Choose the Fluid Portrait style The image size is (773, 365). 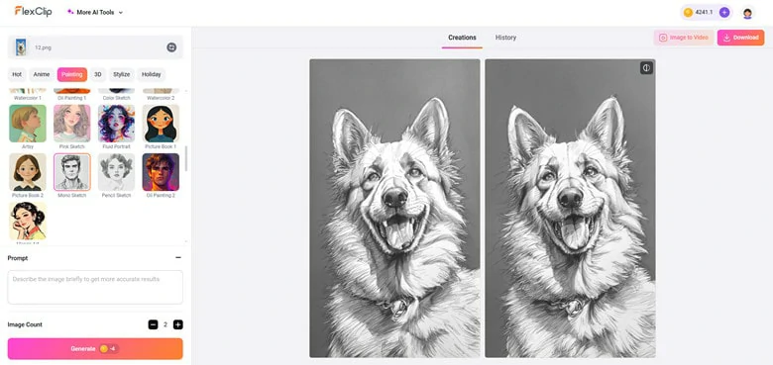point(116,124)
